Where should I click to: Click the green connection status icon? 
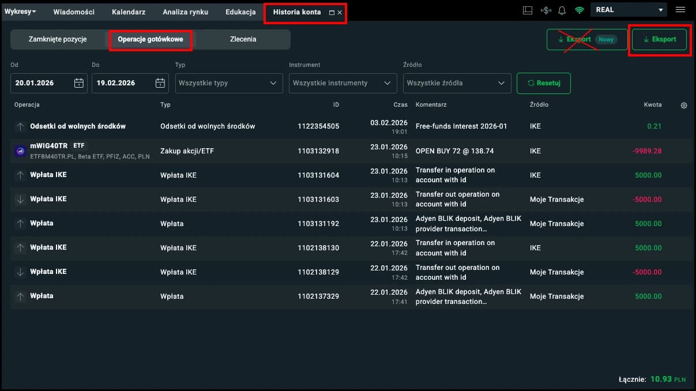(579, 10)
